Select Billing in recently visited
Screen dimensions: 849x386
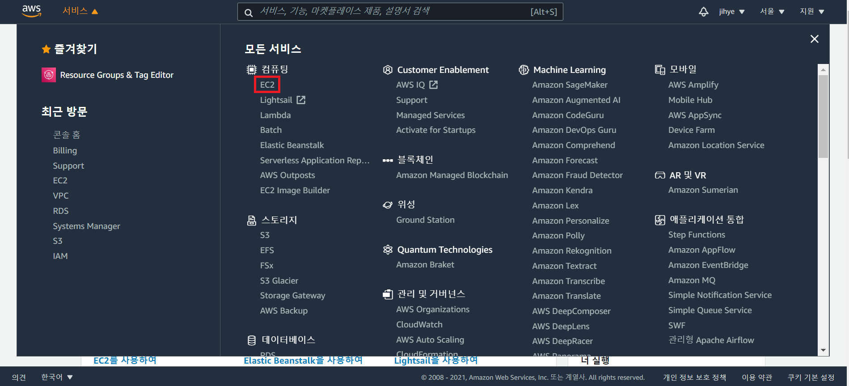click(65, 150)
